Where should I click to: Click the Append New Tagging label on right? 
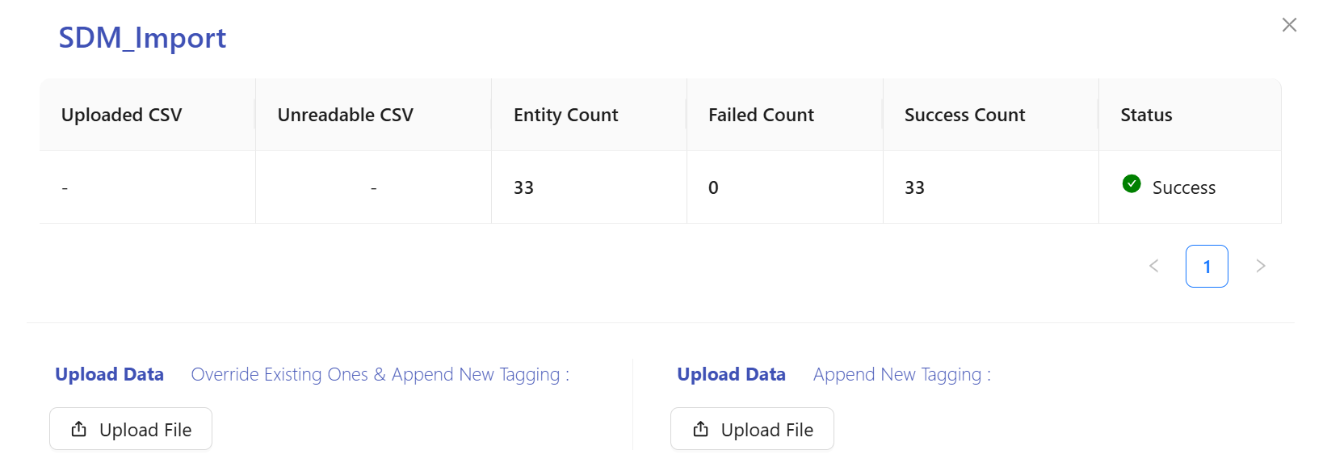[x=901, y=375]
